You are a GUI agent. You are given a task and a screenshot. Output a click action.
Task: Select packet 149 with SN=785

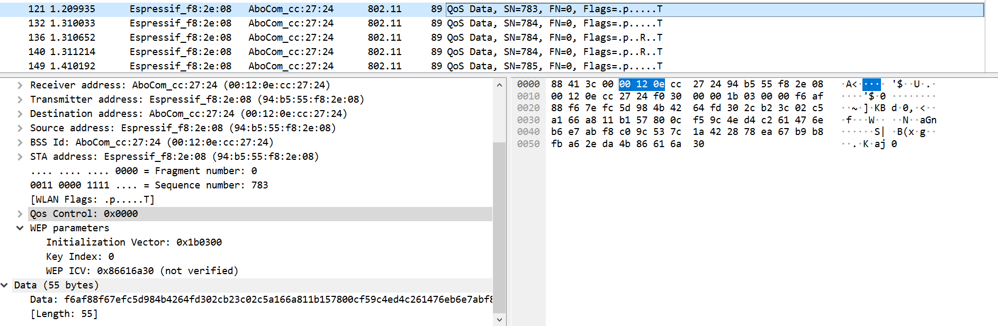tap(492, 66)
